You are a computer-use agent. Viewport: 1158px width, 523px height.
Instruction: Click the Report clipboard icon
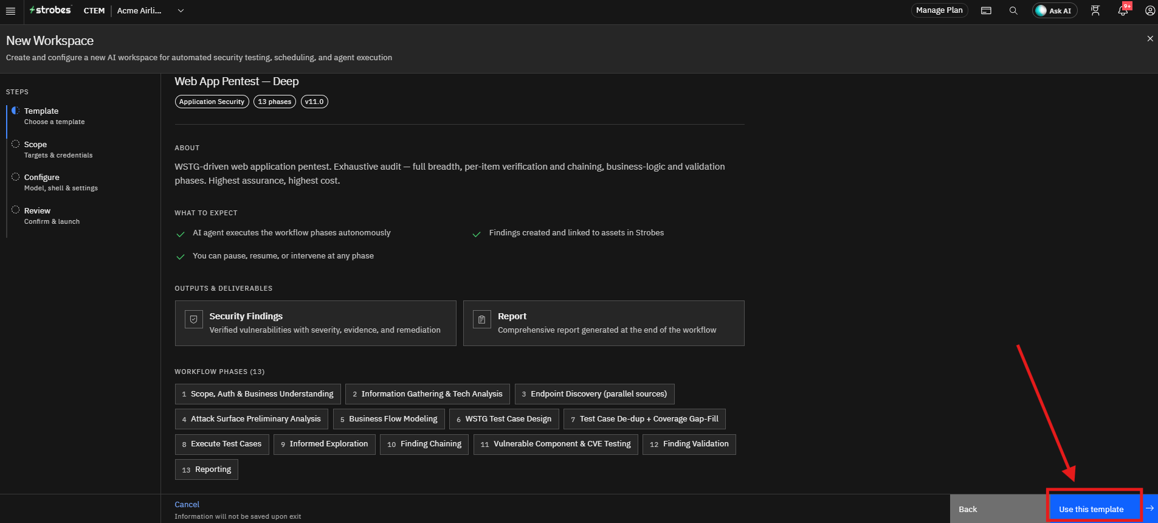tap(481, 319)
